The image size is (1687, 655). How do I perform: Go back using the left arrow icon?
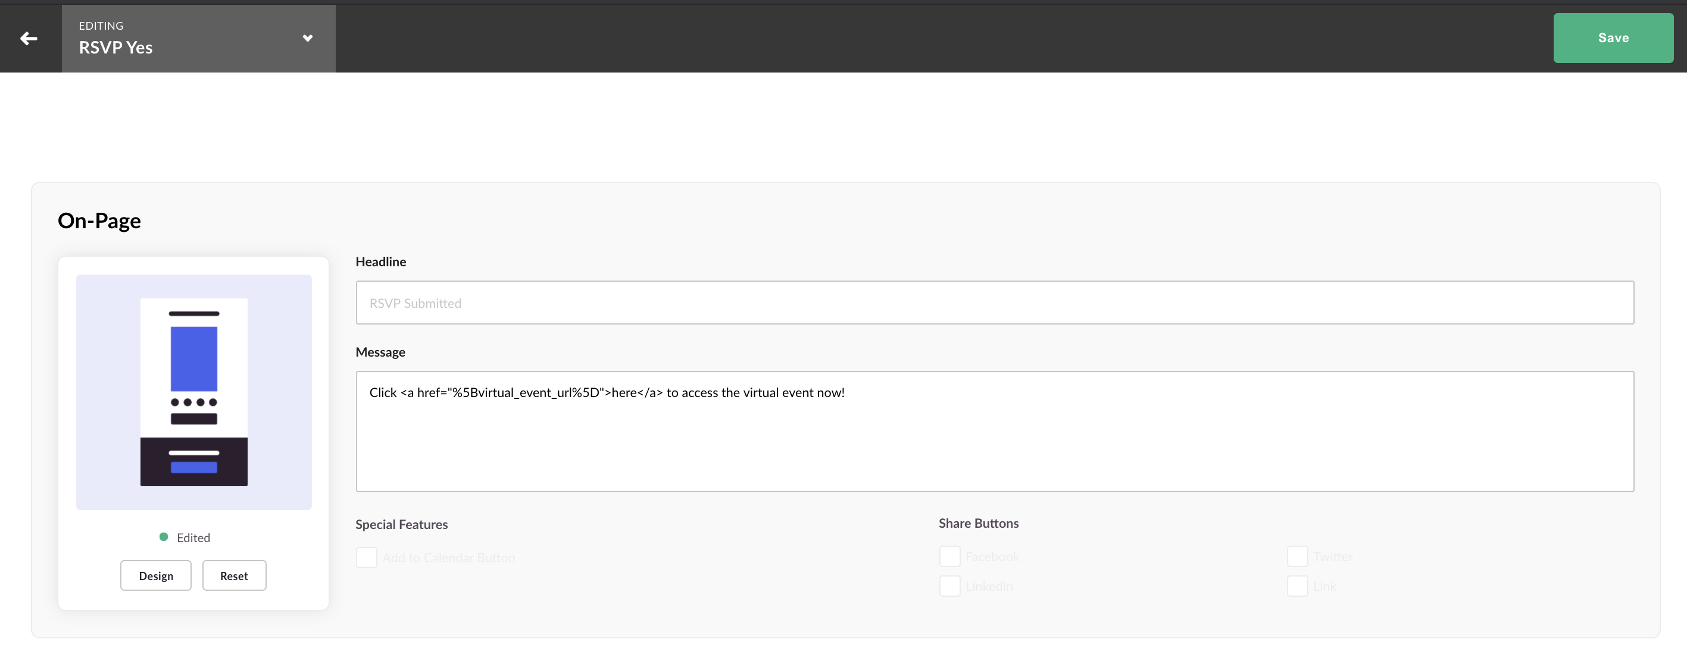pyautogui.click(x=29, y=39)
